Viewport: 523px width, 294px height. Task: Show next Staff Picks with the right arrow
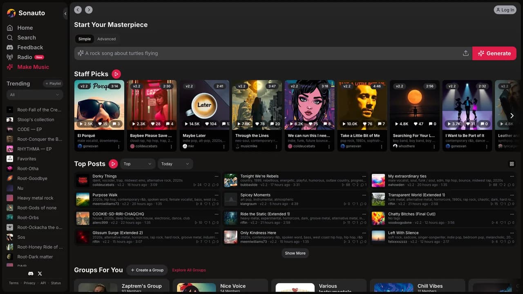click(x=512, y=116)
